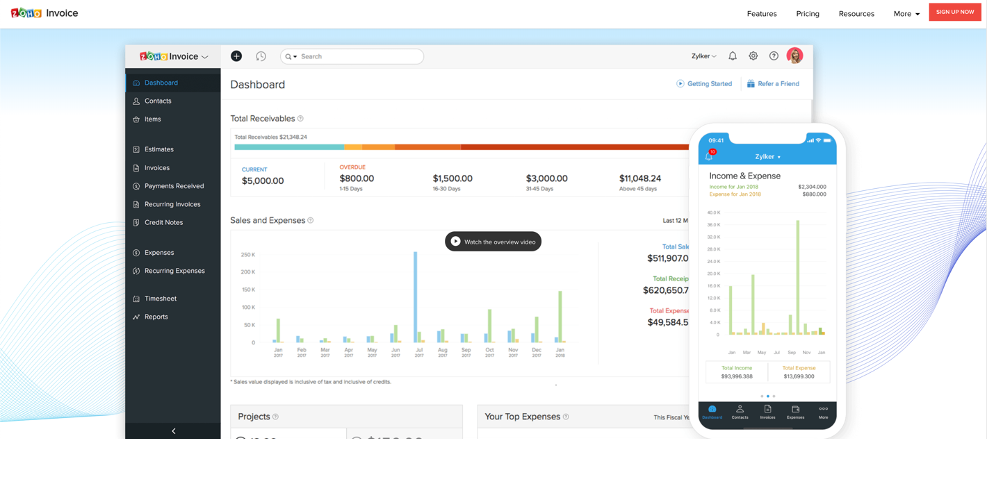This screenshot has width=987, height=493.
Task: Click the $800.00 overdue amount
Action: click(x=357, y=178)
